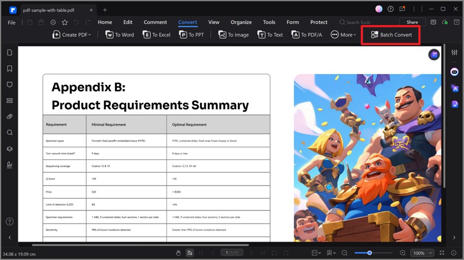Open the Bookmarks panel in left sidebar
464x260 pixels.
pos(9,69)
